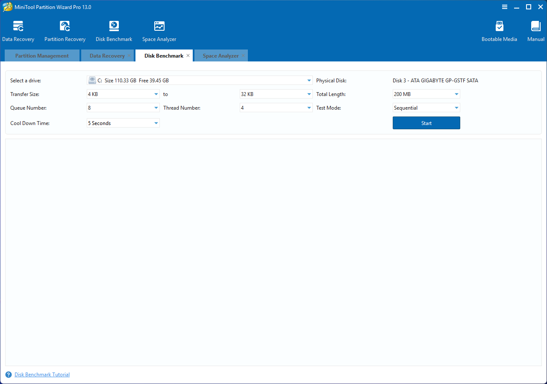
Task: Click the Test Mode label
Action: point(329,108)
